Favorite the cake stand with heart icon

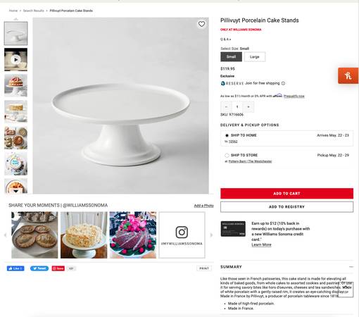pos(201,24)
